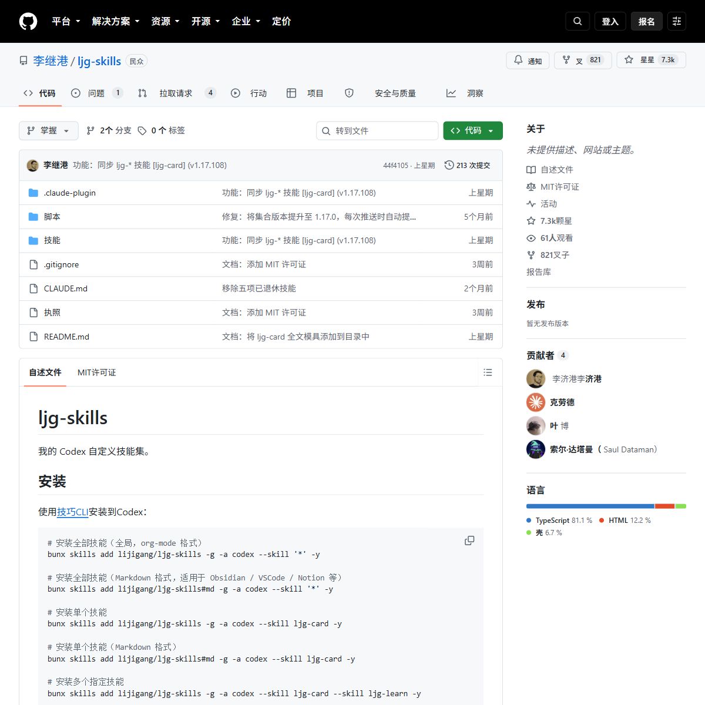This screenshot has width=705, height=705.
Task: Click the bell icon on 通知 button
Action: pos(518,60)
